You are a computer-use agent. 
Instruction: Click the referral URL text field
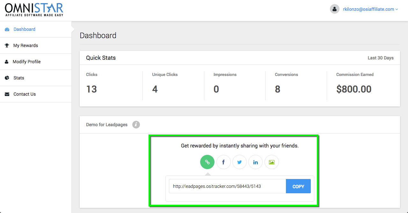(x=228, y=186)
